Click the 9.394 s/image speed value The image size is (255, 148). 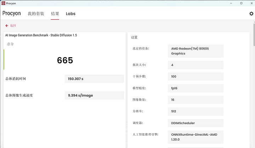94,95
